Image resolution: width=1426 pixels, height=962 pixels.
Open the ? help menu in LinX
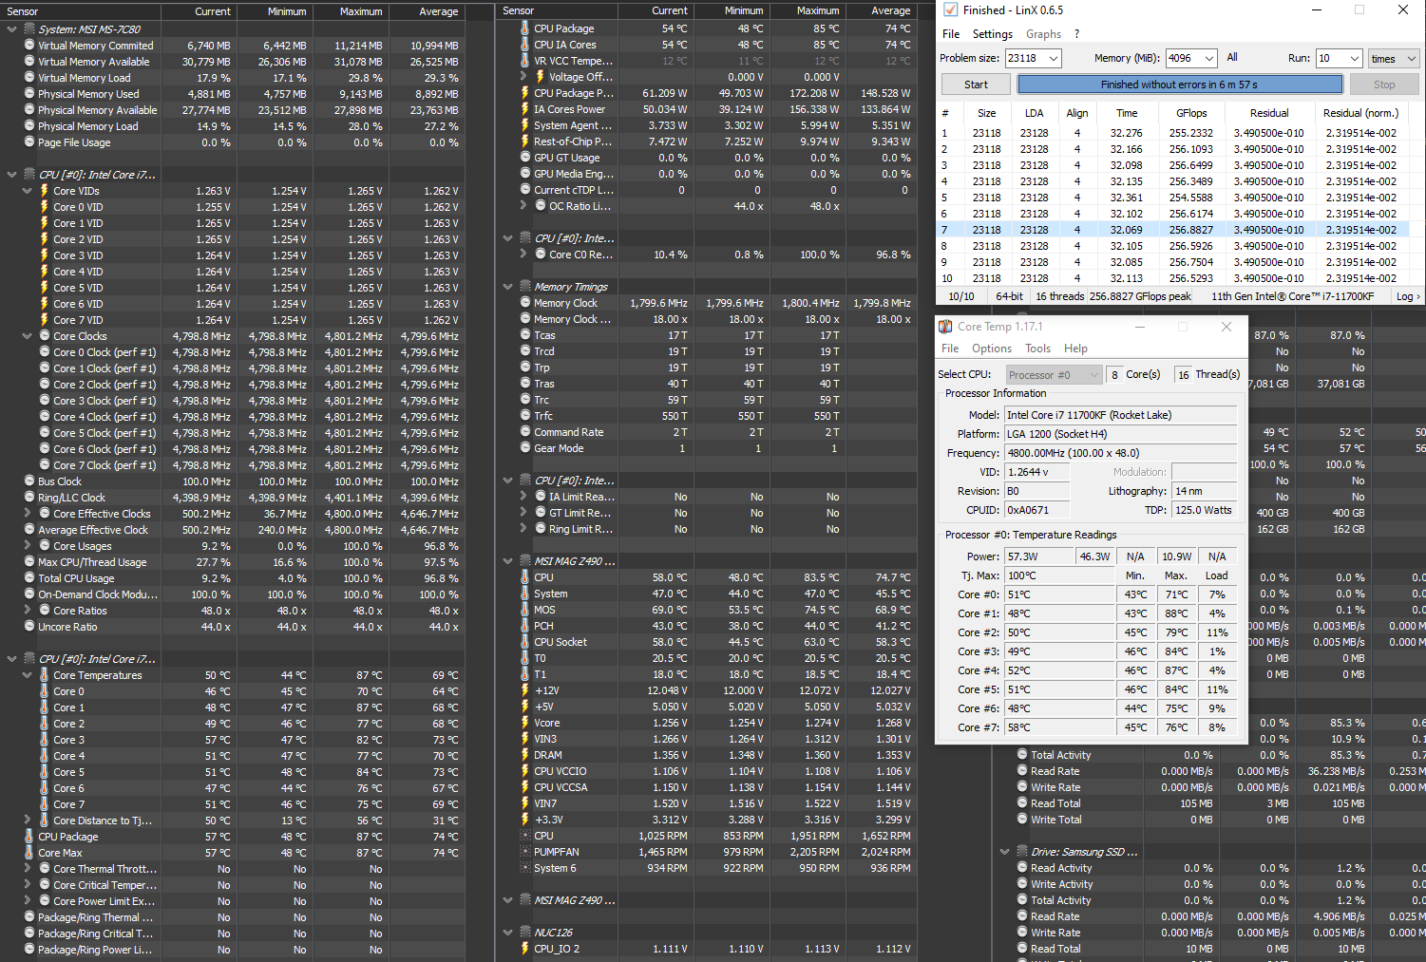coord(1076,34)
